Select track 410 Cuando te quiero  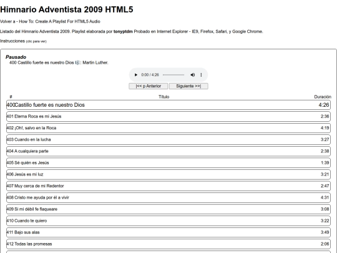click(x=168, y=221)
